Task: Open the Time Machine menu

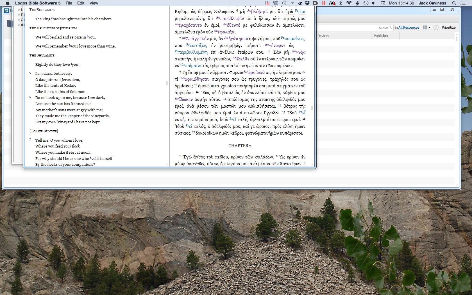Action: click(366, 3)
